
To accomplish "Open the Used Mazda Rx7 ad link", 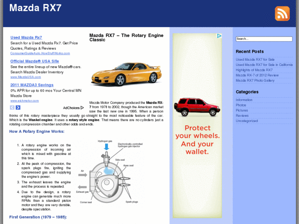I will pos(26,37).
